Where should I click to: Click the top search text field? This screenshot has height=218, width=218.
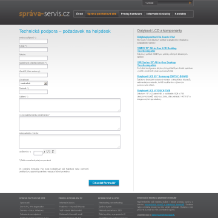[173, 3]
